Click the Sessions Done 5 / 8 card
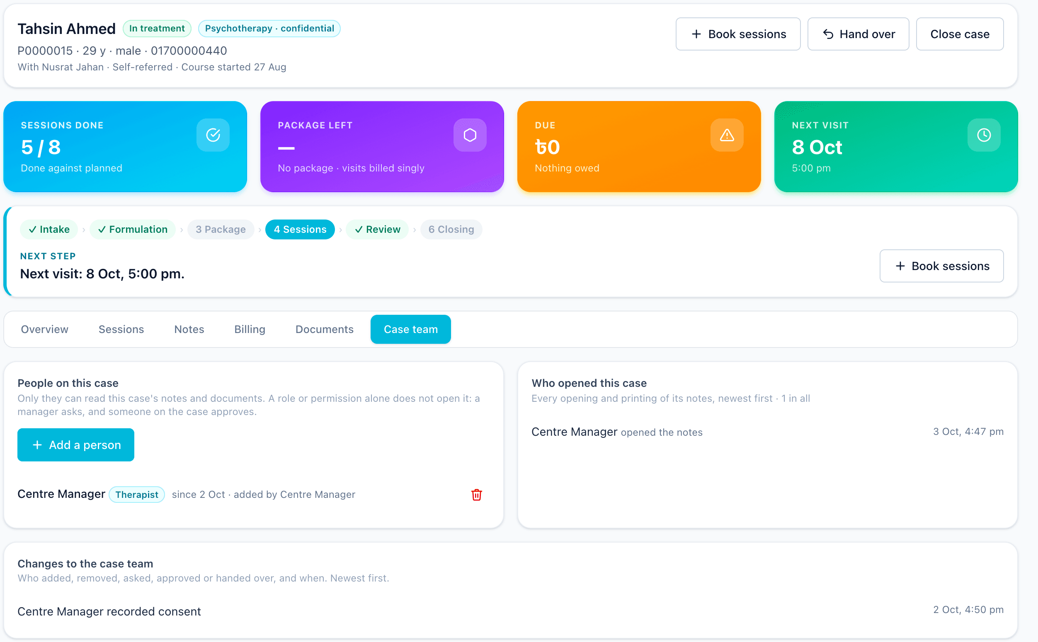Image resolution: width=1038 pixels, height=642 pixels. click(x=125, y=147)
